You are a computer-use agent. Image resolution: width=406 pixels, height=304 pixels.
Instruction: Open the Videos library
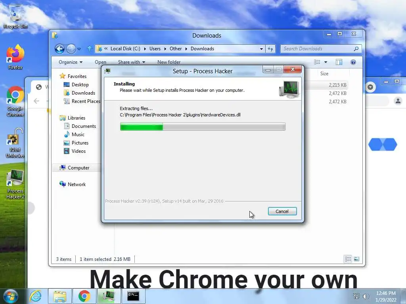tap(79, 151)
